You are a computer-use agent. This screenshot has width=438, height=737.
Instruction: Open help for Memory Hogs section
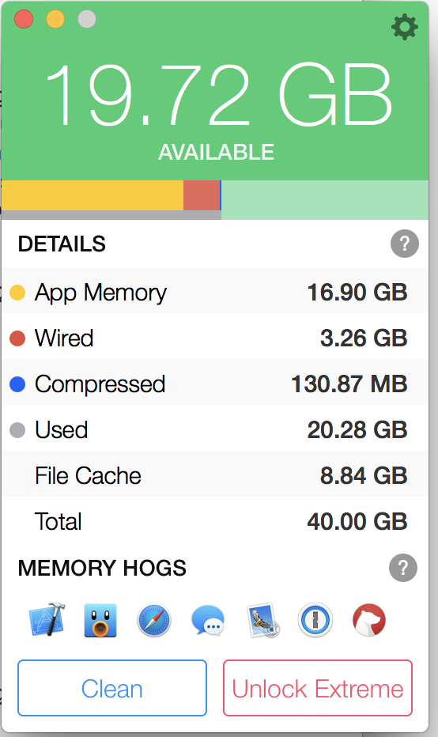pyautogui.click(x=402, y=568)
